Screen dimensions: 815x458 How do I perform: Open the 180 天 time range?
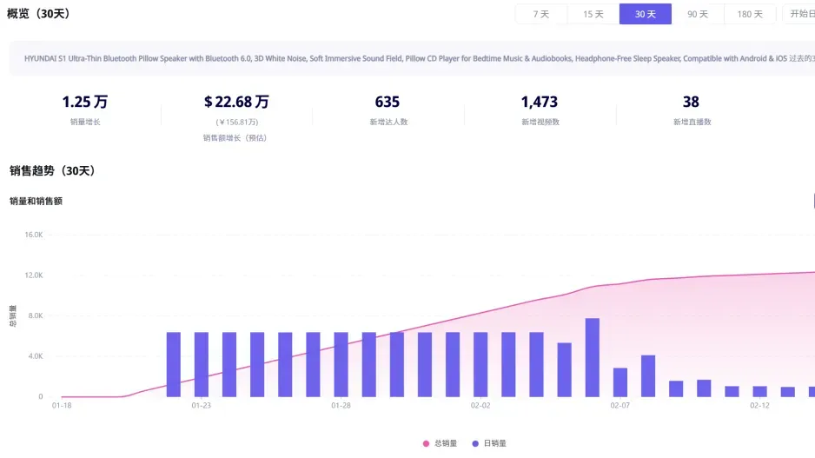(x=750, y=14)
